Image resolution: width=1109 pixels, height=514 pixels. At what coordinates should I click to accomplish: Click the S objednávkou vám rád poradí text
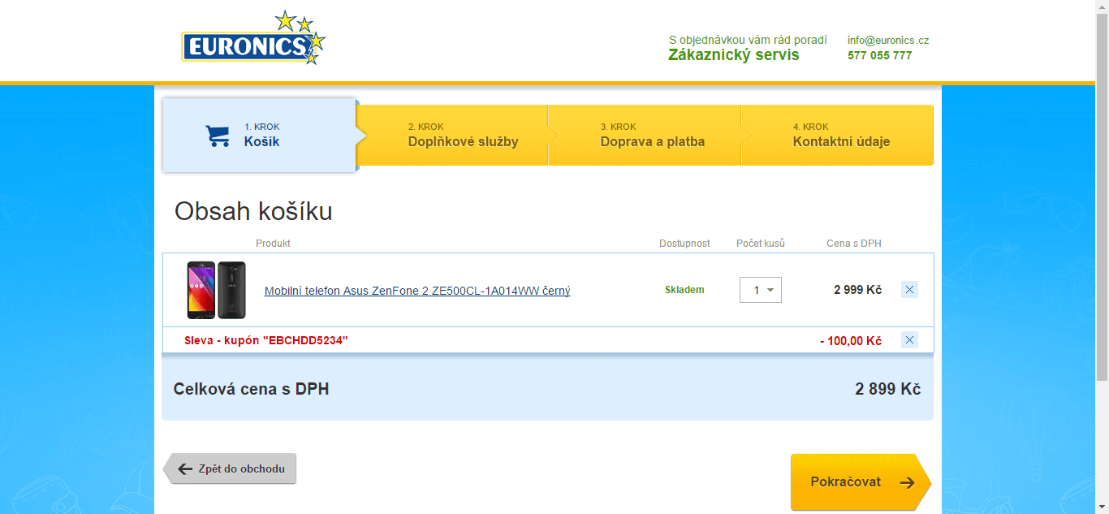(x=748, y=40)
